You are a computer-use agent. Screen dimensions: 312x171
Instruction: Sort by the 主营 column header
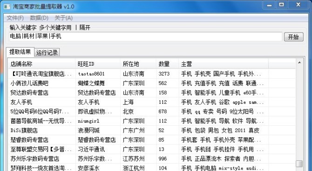click(224, 64)
